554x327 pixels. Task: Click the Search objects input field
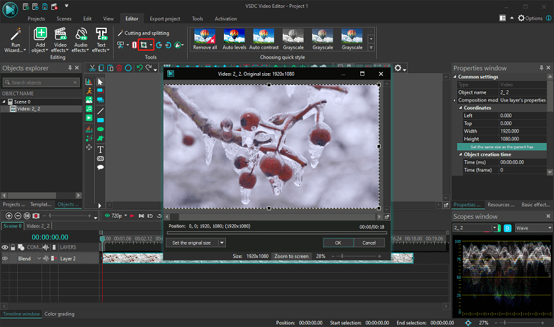click(x=42, y=82)
